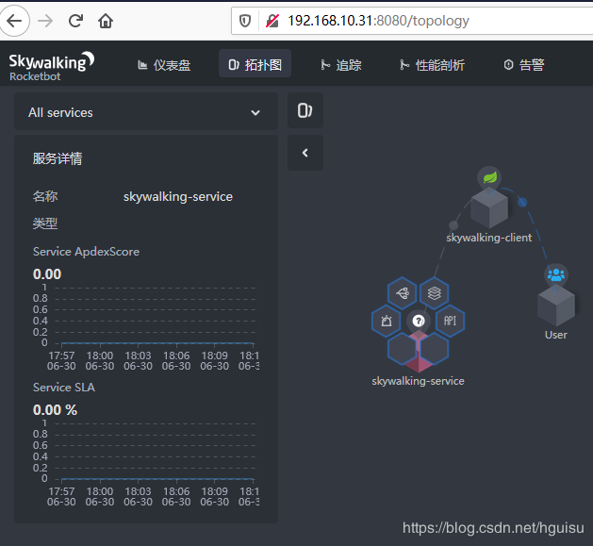Switch to the 告警 alarm tab
Screen dimensions: 593x546
click(x=524, y=65)
